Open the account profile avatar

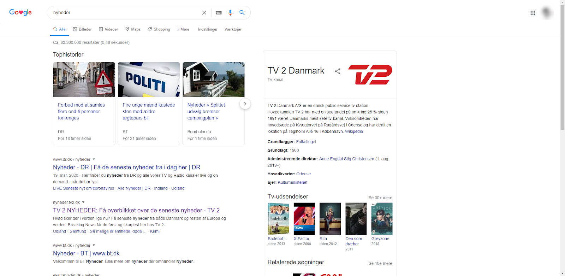[547, 13]
